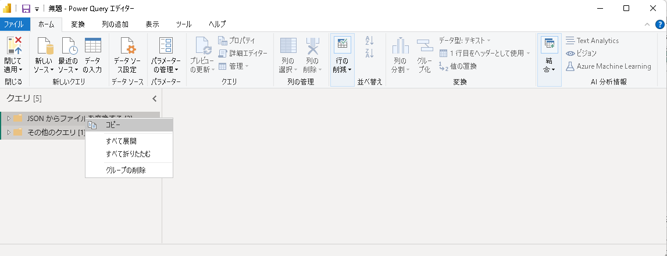Click Azure Machine Learning
667x256 pixels.
608,66
